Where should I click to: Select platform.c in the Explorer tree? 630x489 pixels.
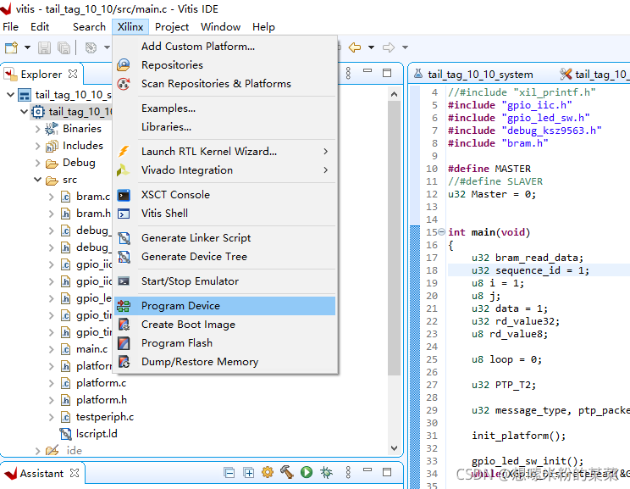click(x=101, y=383)
